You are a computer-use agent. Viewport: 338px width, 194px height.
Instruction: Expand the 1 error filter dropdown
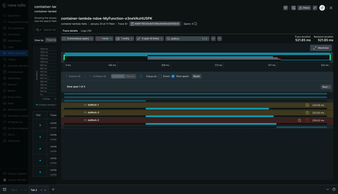(x=104, y=39)
